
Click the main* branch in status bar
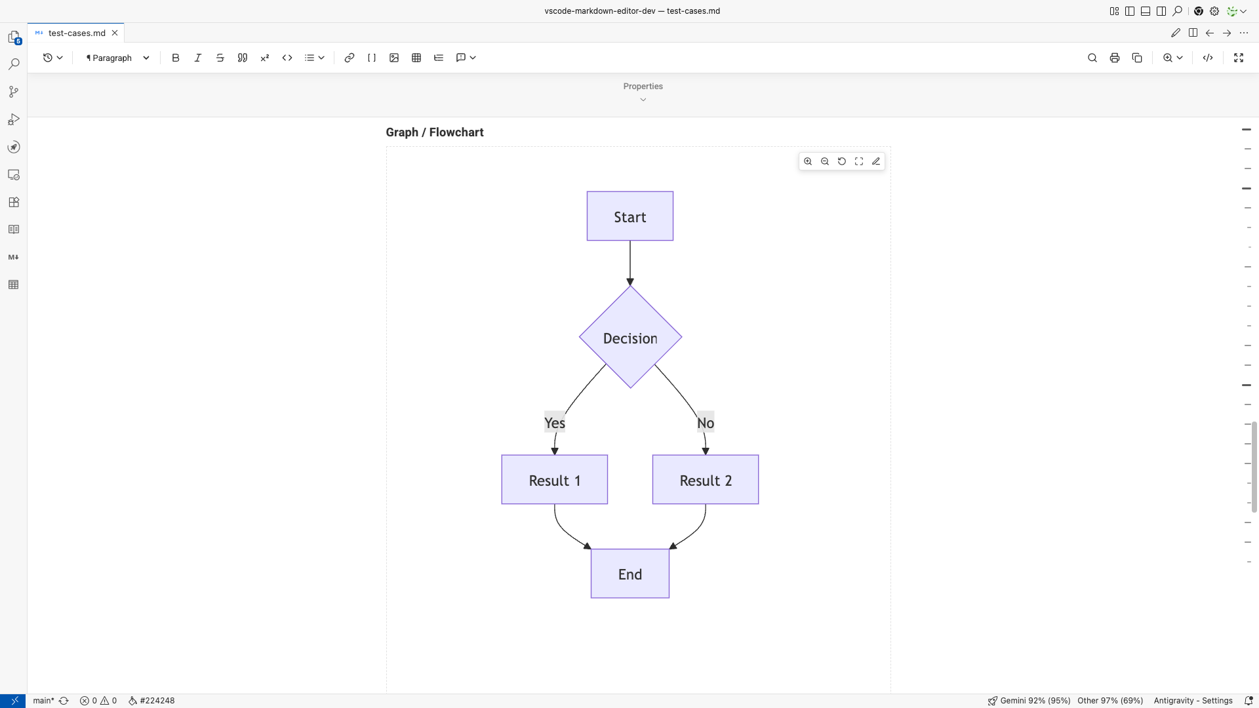(43, 701)
